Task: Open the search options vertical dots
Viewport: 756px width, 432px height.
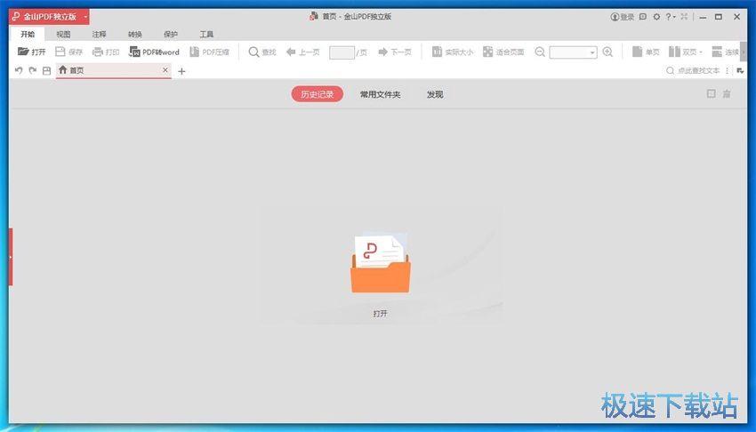Action: point(727,71)
